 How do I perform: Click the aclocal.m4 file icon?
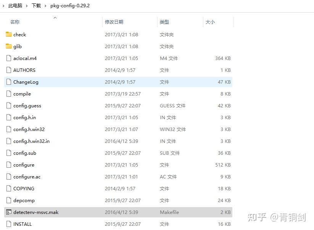(x=9, y=58)
